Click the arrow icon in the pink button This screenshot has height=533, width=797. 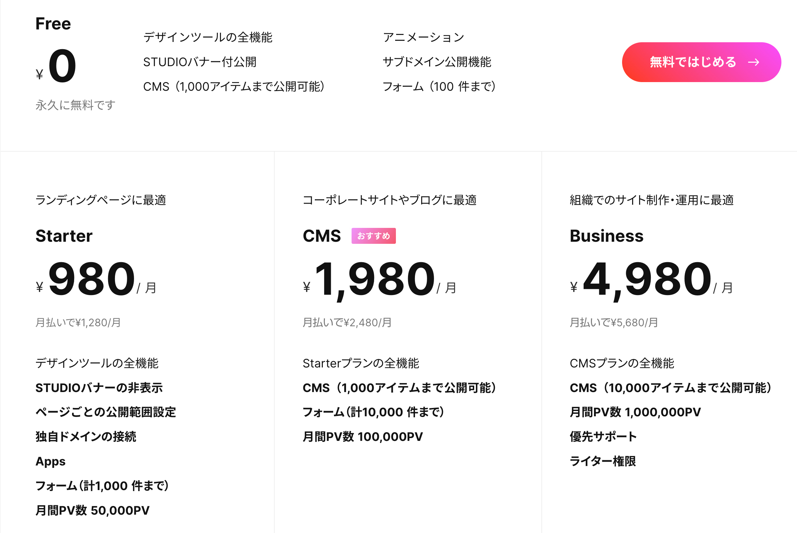(753, 62)
